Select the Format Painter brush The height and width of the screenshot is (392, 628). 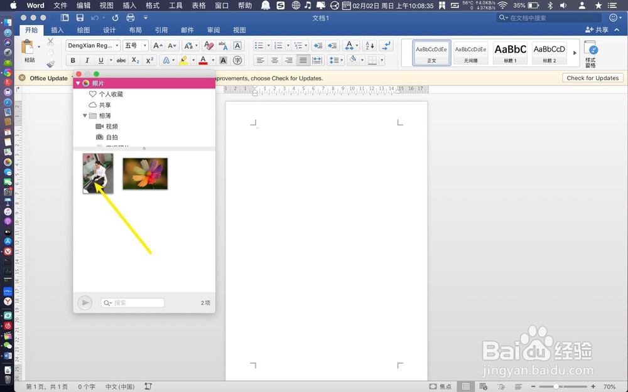[50, 63]
